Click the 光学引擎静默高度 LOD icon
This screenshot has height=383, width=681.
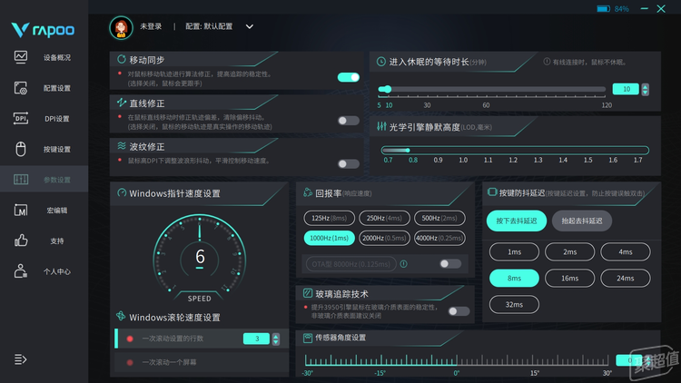pyautogui.click(x=381, y=126)
